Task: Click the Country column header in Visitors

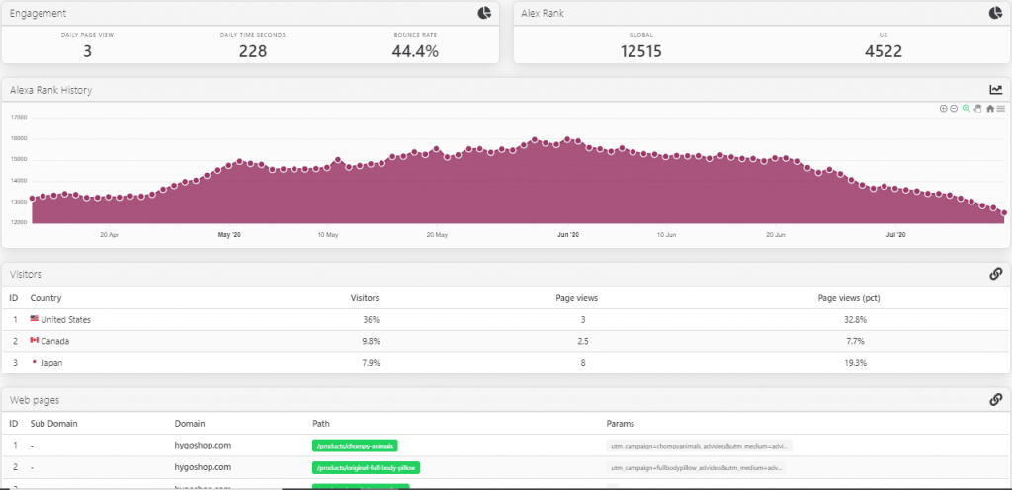Action: [x=45, y=298]
